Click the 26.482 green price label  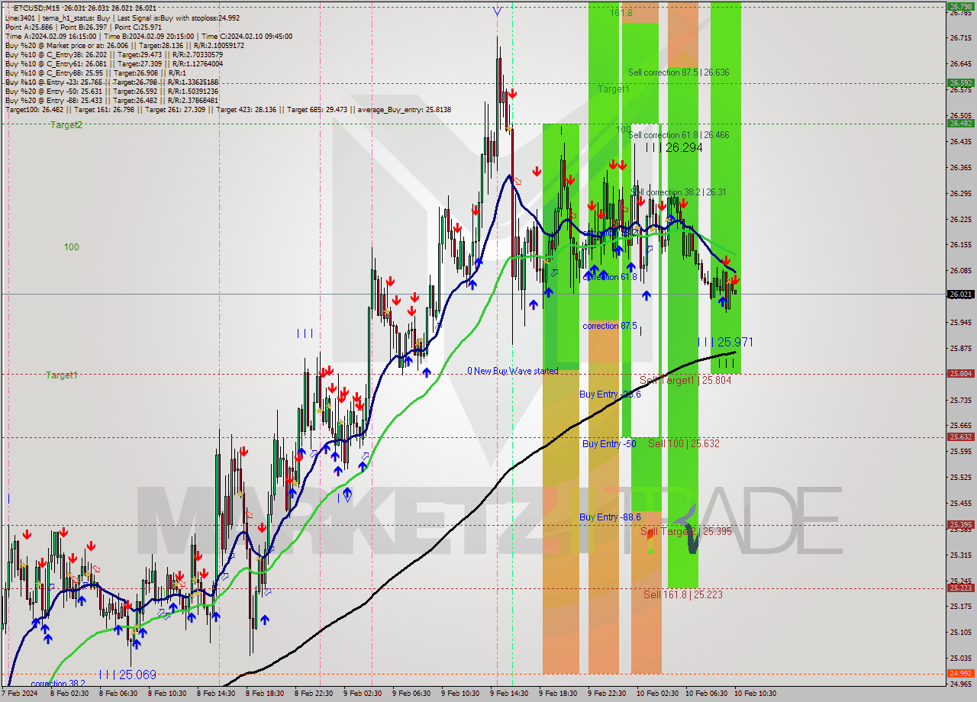tap(959, 123)
